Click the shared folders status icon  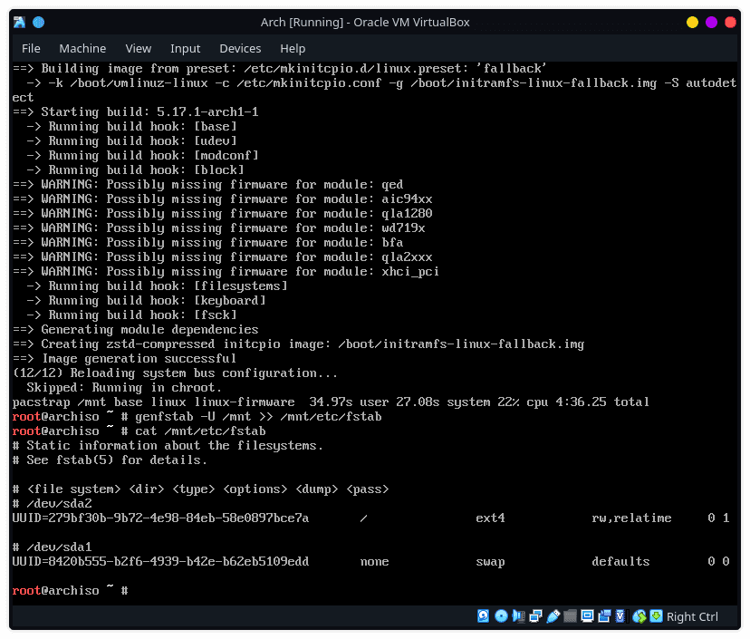coord(570,616)
